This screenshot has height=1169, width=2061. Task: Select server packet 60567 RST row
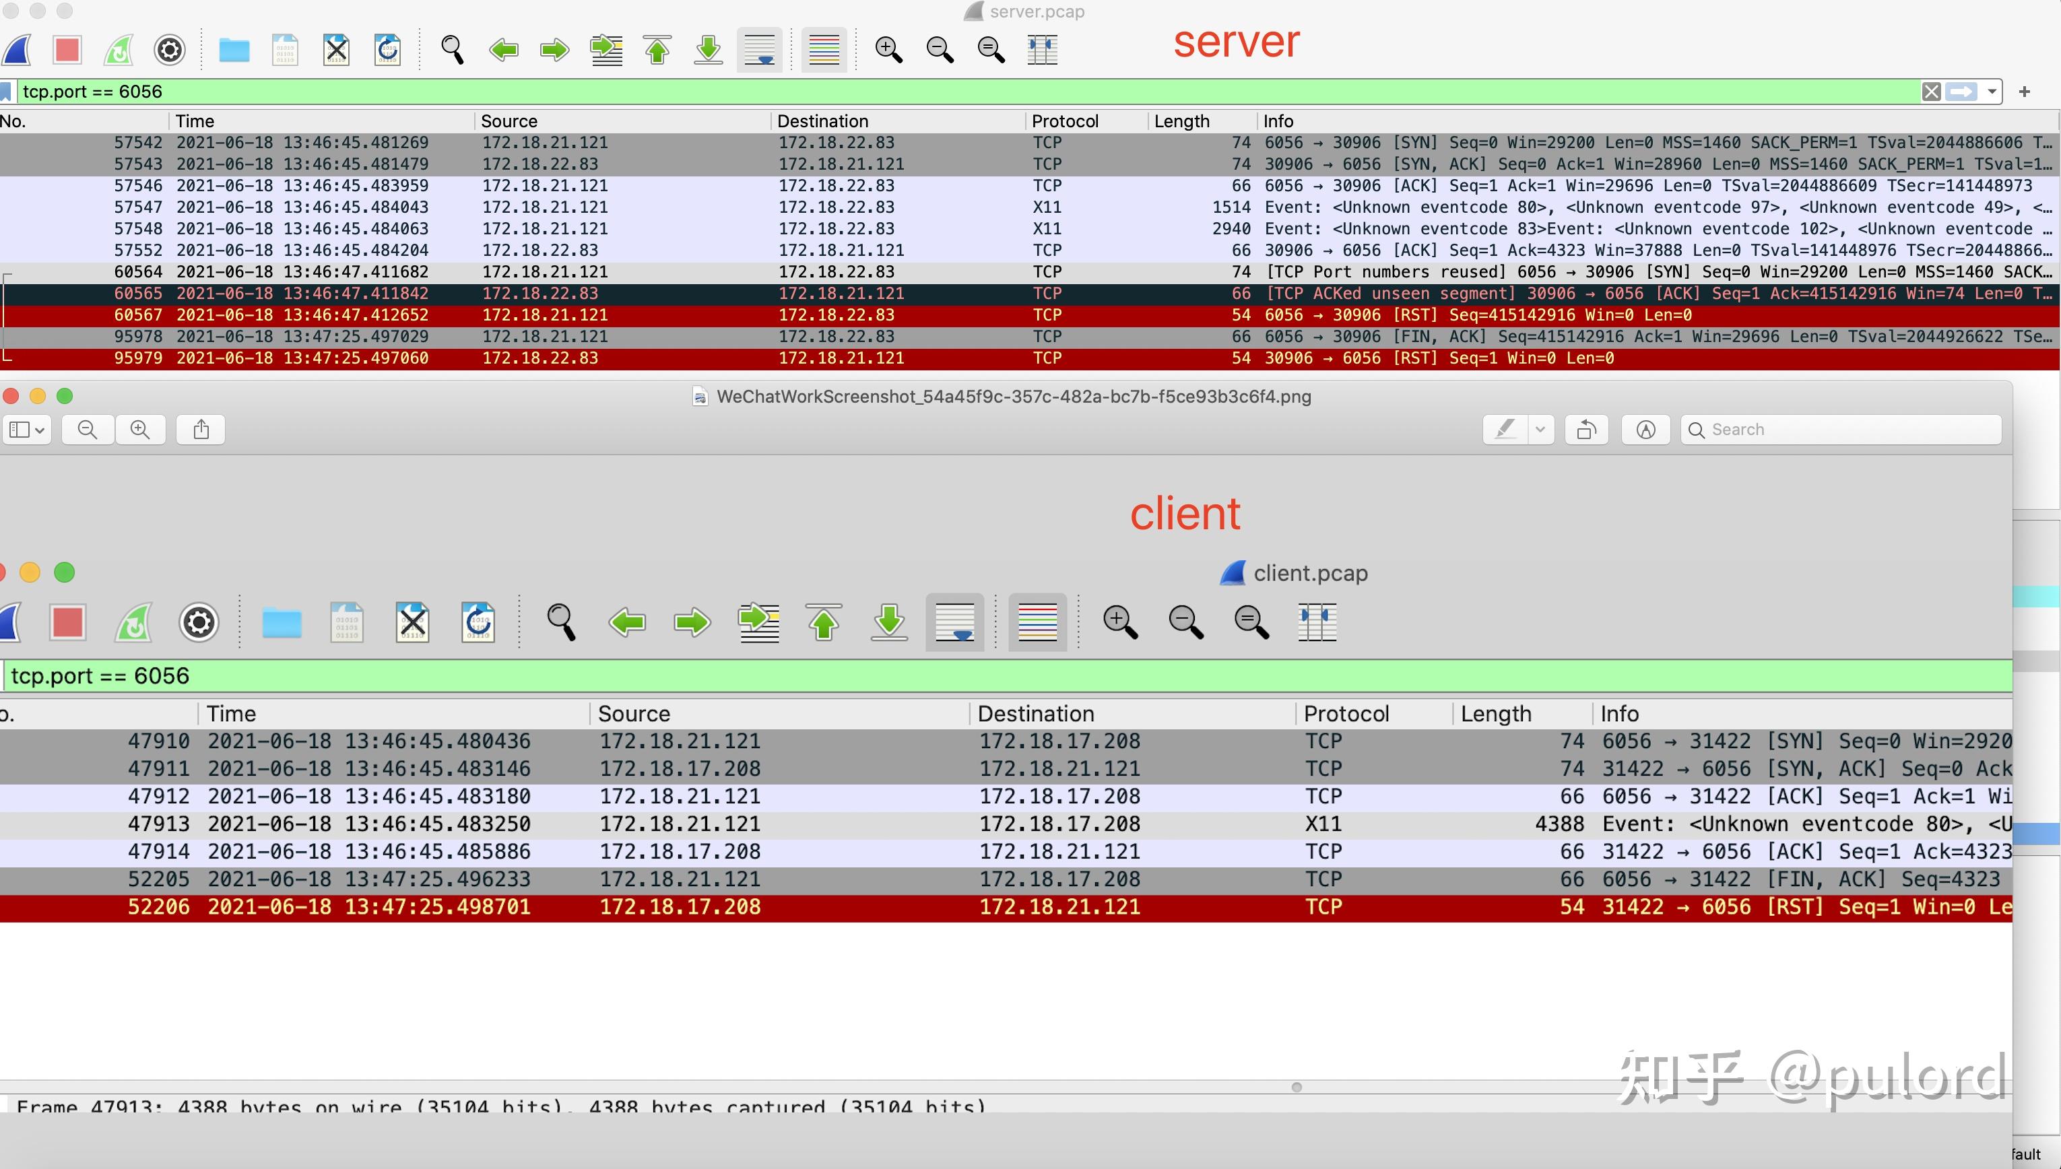[1029, 316]
